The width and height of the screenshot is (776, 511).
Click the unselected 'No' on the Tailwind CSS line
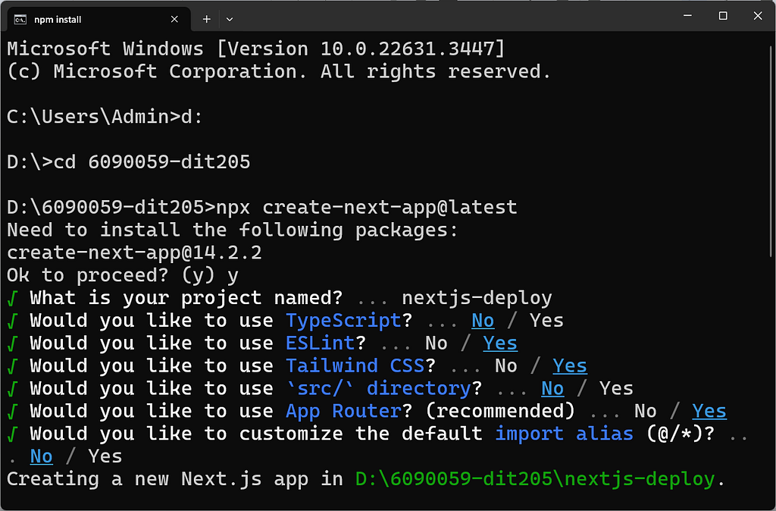click(505, 366)
